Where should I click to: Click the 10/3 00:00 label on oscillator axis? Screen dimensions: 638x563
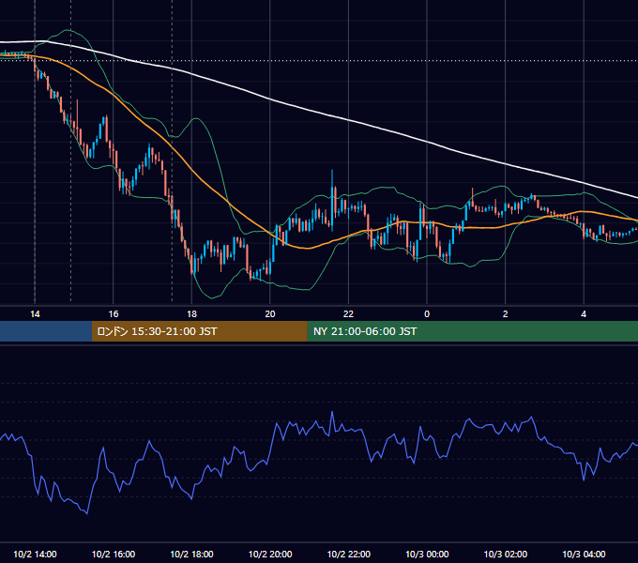pyautogui.click(x=427, y=554)
